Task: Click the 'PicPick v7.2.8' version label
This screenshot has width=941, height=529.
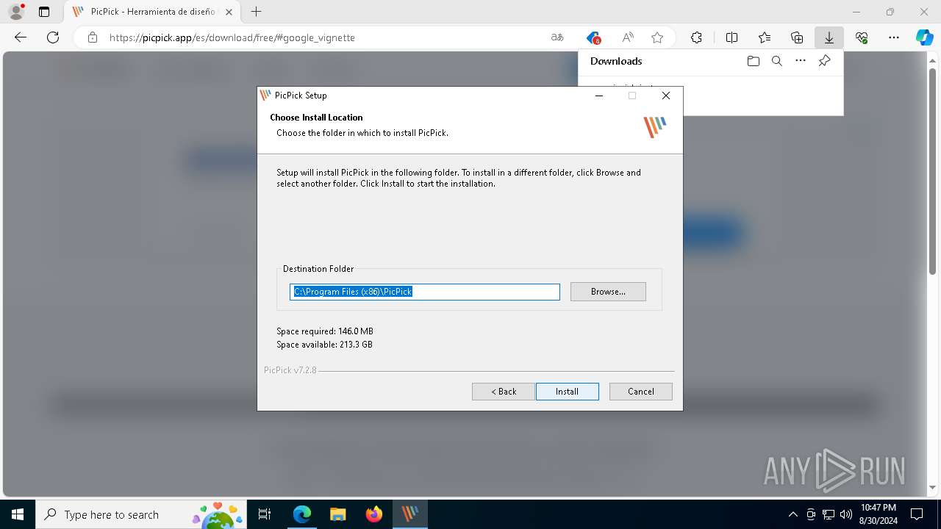Action: pos(290,370)
